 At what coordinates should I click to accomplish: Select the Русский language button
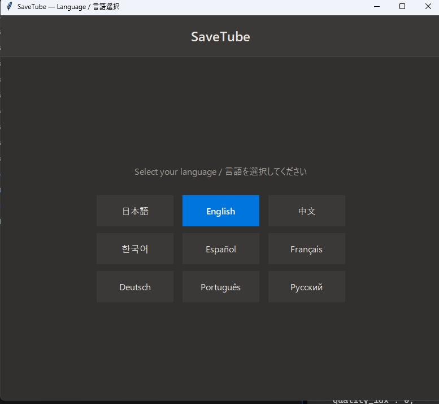tap(307, 286)
